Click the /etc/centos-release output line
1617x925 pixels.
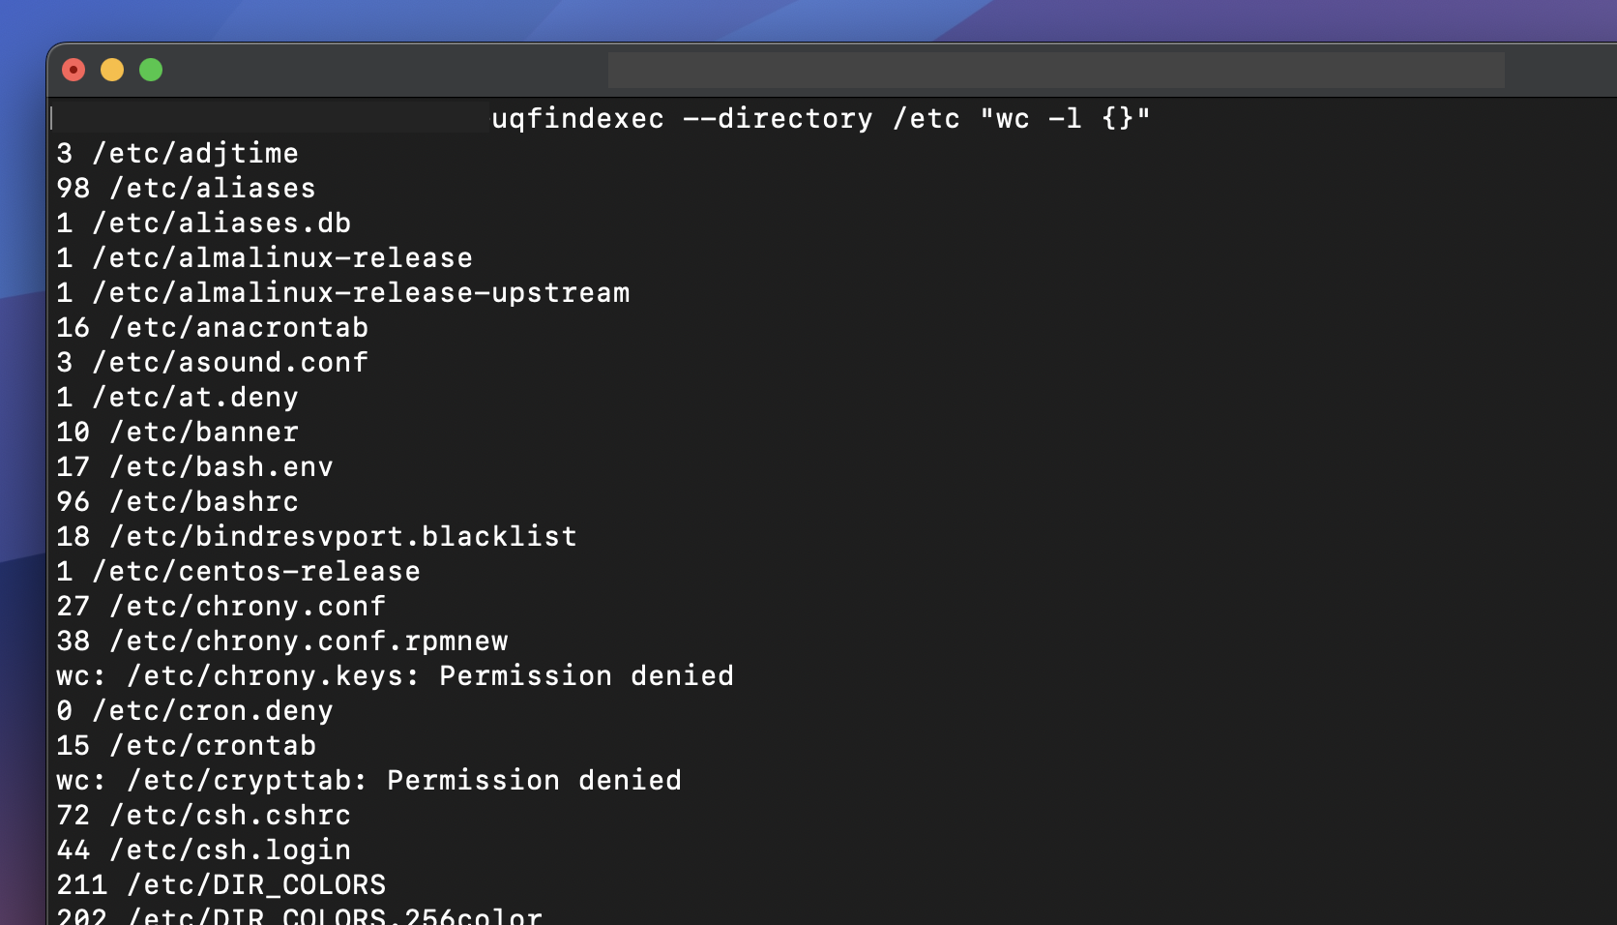tap(238, 572)
